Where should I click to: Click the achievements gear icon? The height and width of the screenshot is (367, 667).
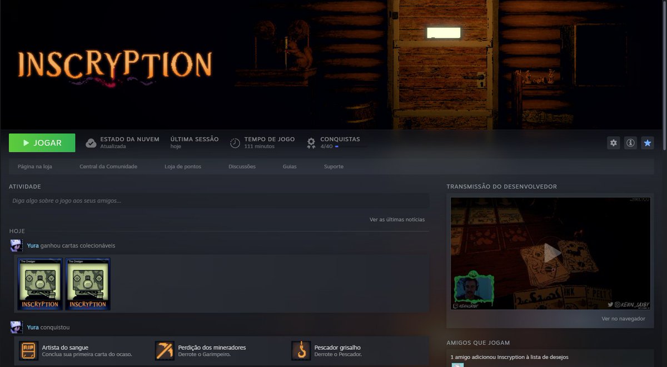pos(311,143)
